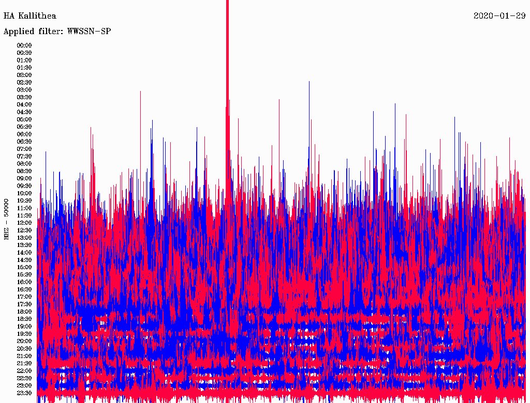Select the 21:30 time label
530x403 pixels.
click(x=24, y=364)
